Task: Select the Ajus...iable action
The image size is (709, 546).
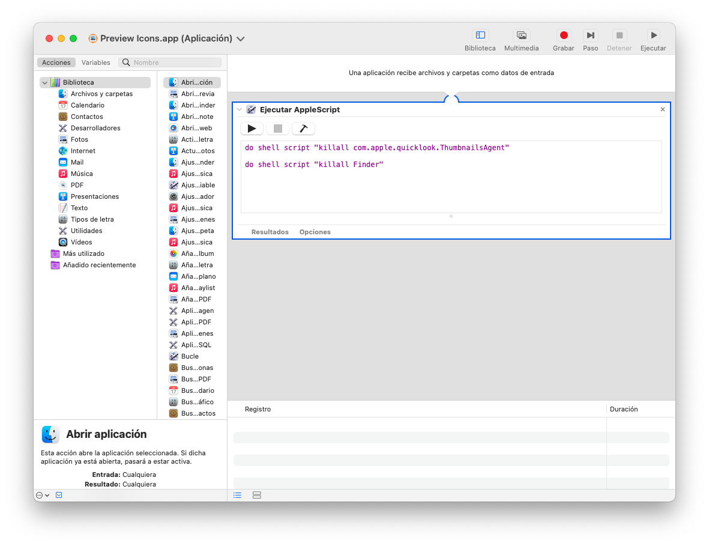Action: (192, 185)
